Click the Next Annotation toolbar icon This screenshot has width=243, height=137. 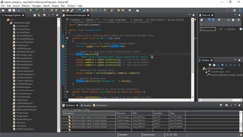[x=105, y=10]
